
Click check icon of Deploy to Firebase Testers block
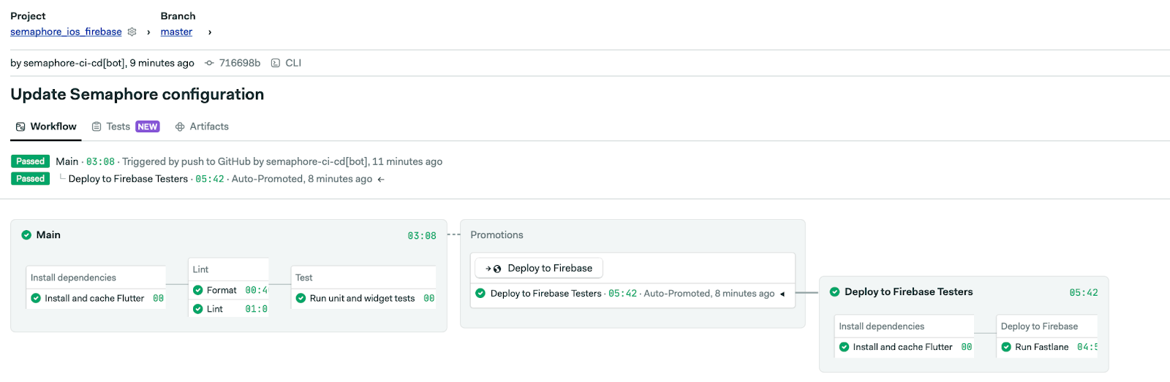coord(834,291)
